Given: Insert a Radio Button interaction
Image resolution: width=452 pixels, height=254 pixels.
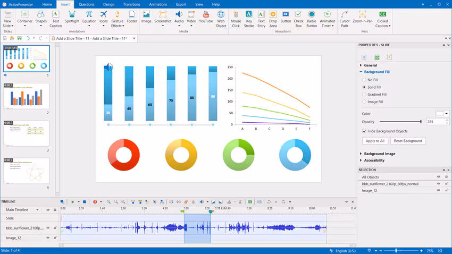Looking at the screenshot, I should (x=312, y=19).
